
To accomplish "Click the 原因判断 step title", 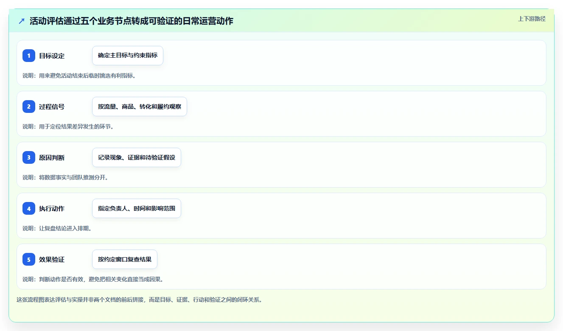I will [52, 158].
